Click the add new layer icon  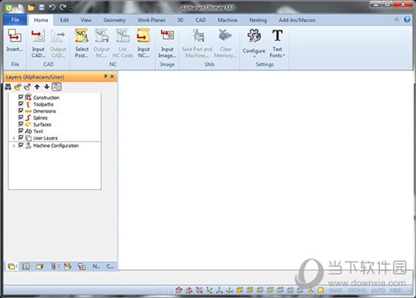tap(18, 86)
